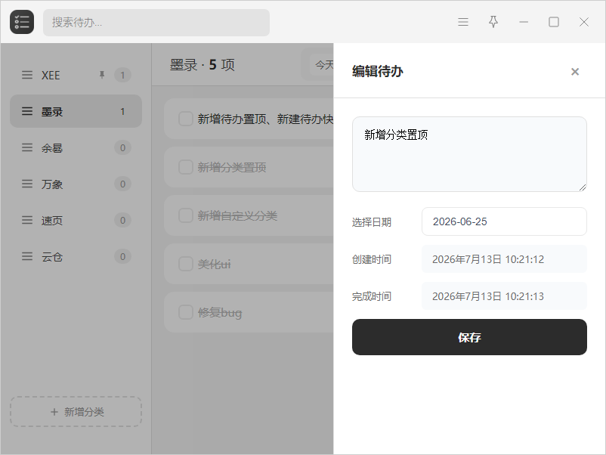Image resolution: width=606 pixels, height=455 pixels.
Task: Toggle the 修复bug checkbox
Action: tap(186, 312)
